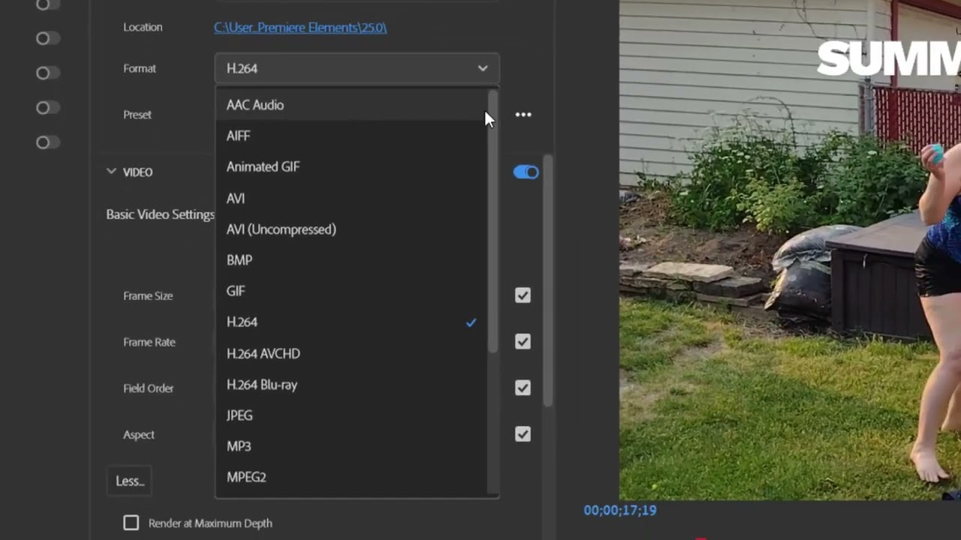
Task: Select MP3 format entry
Action: coord(351,446)
